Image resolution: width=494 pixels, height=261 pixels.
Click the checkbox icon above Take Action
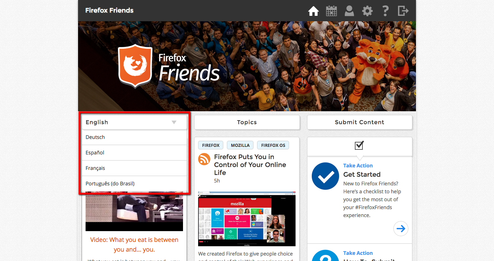[x=359, y=145]
